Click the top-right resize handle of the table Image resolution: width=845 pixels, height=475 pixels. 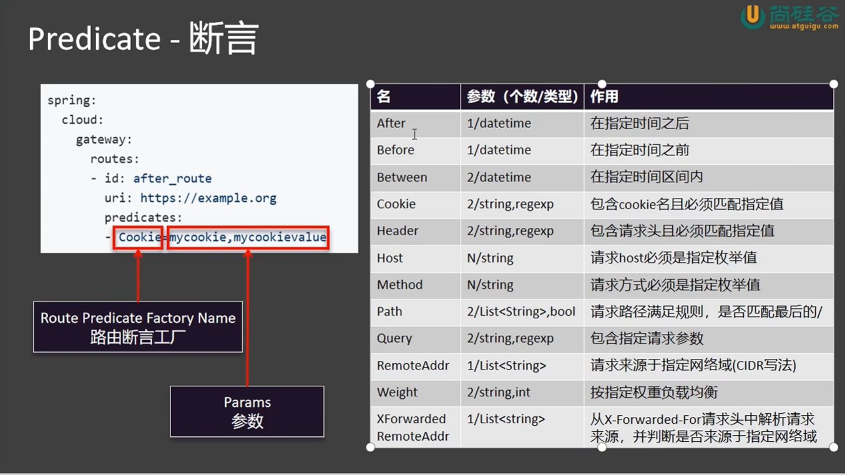point(833,84)
